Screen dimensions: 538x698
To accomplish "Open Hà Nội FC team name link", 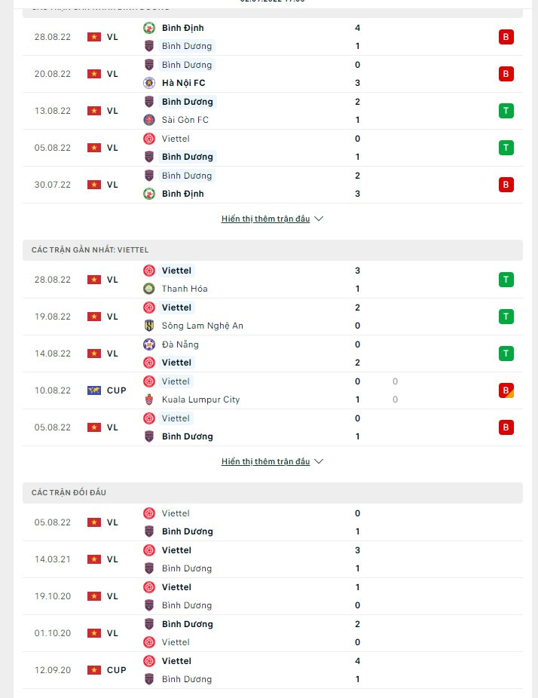I will pyautogui.click(x=183, y=83).
